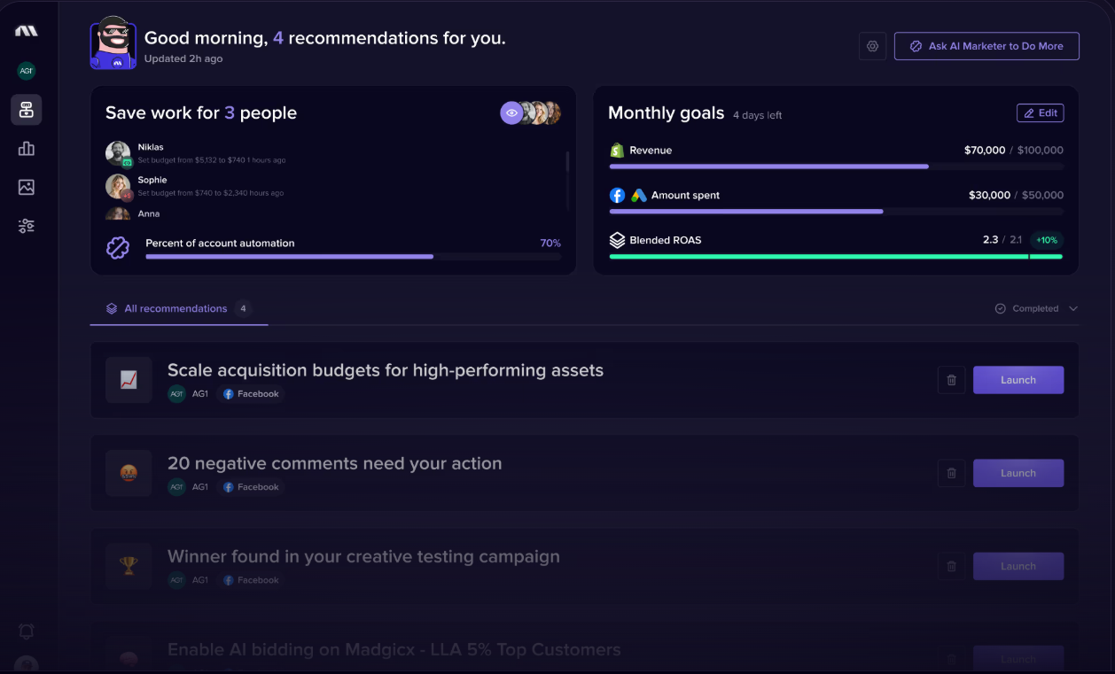Toggle the Completed filter checkmark
Viewport: 1115px width, 674px height.
[x=1001, y=308]
